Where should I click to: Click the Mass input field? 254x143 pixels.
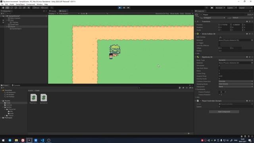236,71
